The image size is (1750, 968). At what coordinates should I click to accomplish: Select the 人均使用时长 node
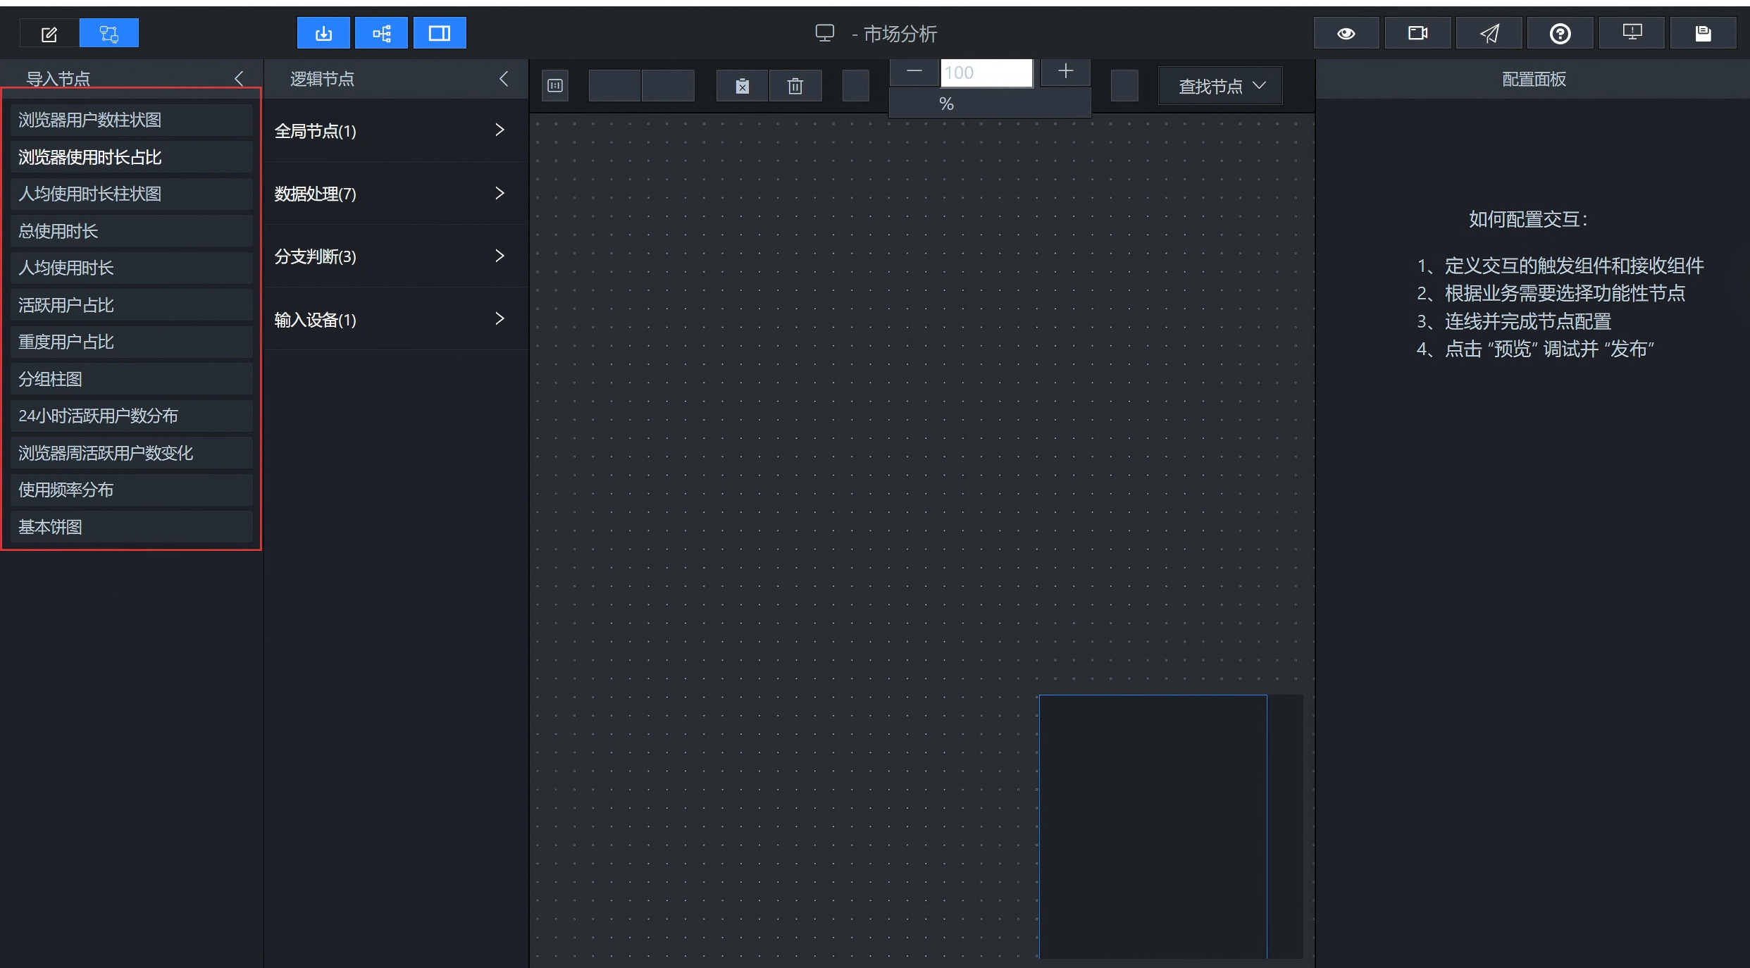click(132, 268)
